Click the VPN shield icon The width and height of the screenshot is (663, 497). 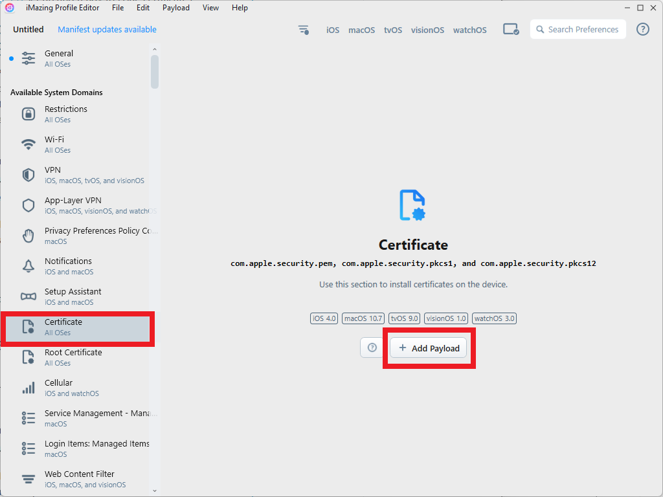click(x=28, y=175)
